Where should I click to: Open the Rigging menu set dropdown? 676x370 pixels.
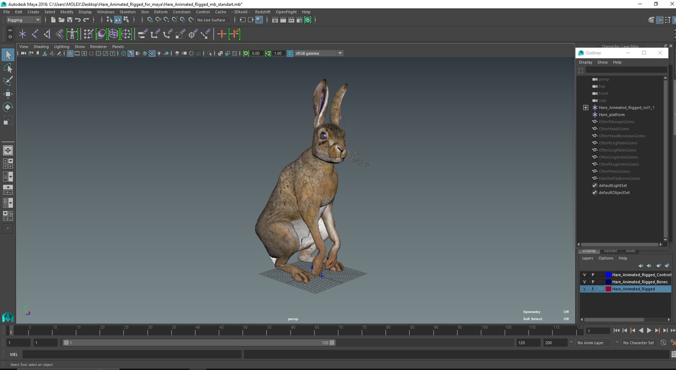click(23, 20)
